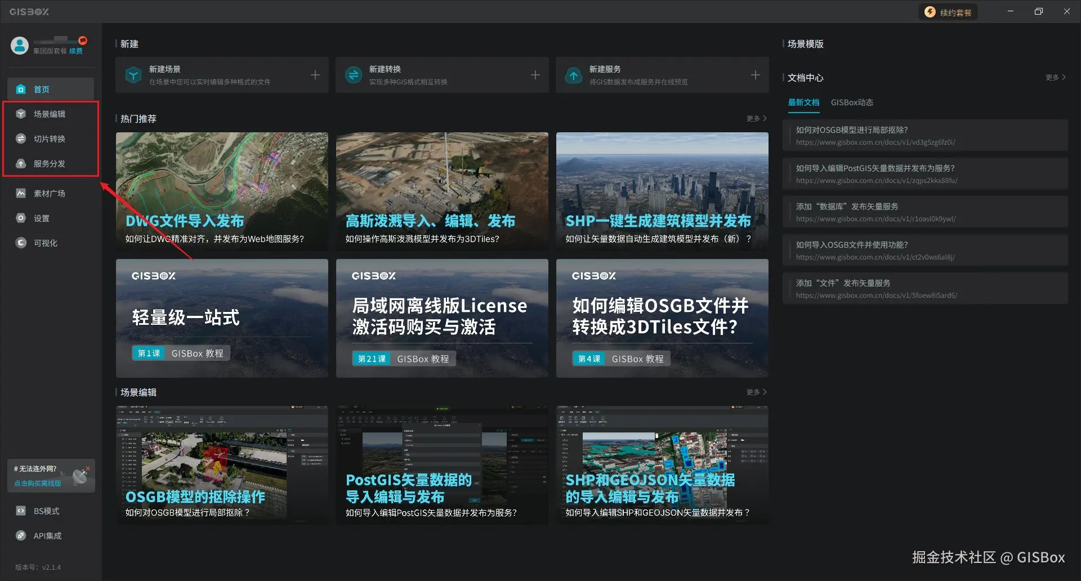Screen dimensions: 1081x581
Task: Close the 无法连外网 offline banner
Action: pos(88,468)
